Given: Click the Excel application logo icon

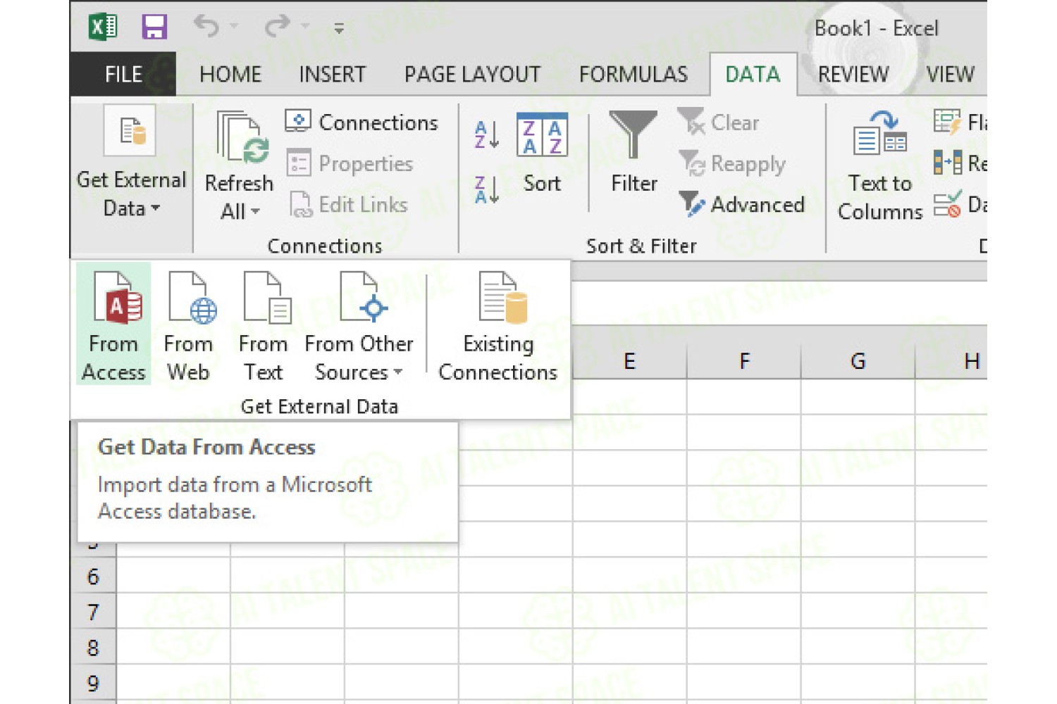Looking at the screenshot, I should coord(103,27).
